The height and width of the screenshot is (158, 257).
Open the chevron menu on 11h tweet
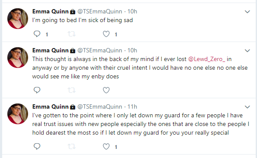tap(247, 107)
